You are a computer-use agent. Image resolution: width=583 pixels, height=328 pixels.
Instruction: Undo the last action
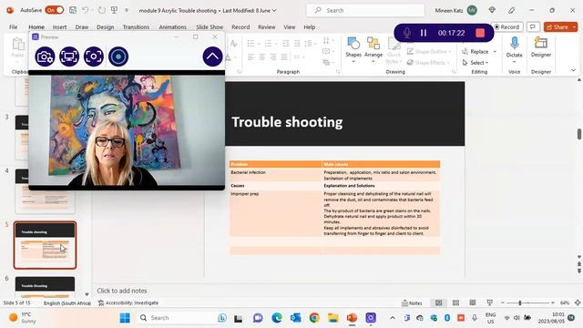[x=86, y=10]
